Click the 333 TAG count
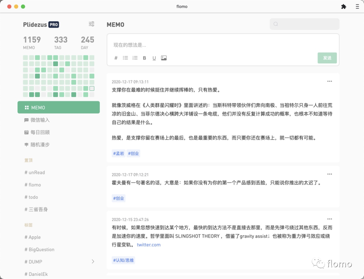 61,42
